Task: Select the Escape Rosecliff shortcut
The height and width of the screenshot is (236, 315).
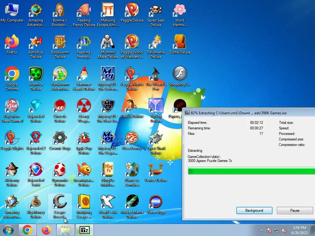Action: 60,206
